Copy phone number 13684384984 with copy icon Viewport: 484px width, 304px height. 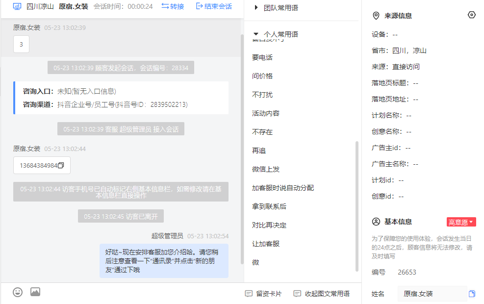click(x=61, y=165)
